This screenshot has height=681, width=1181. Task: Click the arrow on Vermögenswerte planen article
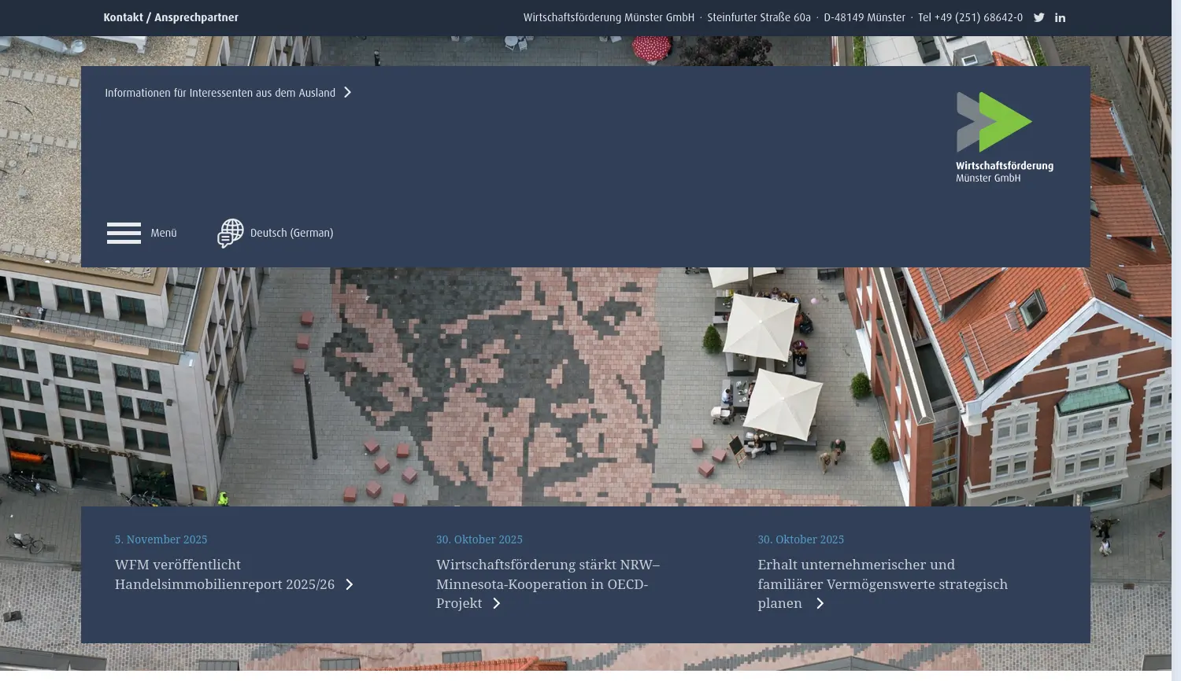click(x=820, y=603)
